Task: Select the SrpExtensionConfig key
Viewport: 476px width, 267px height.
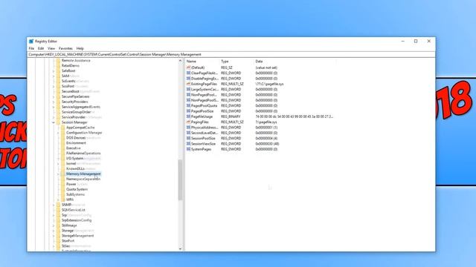Action: point(76,220)
